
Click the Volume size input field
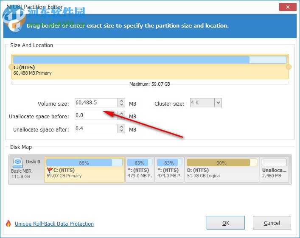coord(96,103)
